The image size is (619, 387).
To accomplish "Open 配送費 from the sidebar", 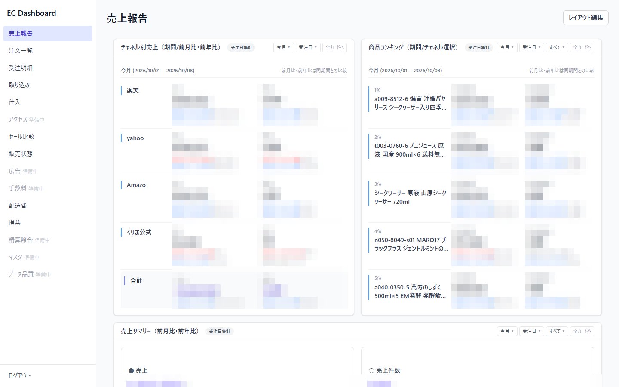I will pos(48,206).
